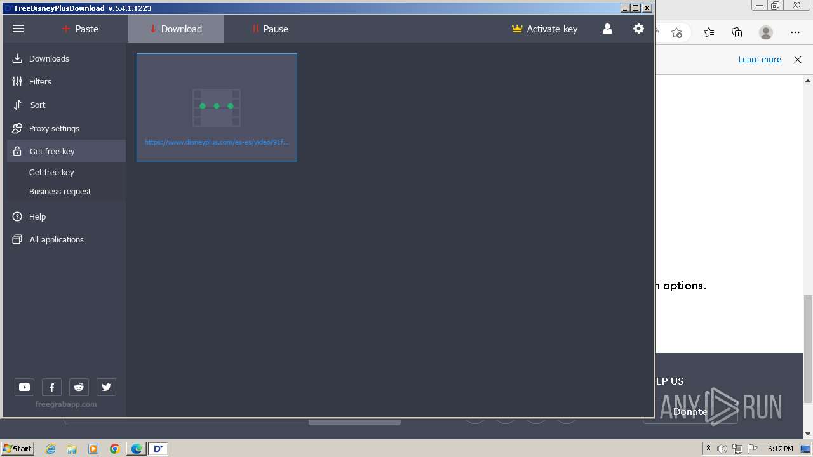Click Learn more link in browser
The width and height of the screenshot is (813, 457).
click(760, 59)
